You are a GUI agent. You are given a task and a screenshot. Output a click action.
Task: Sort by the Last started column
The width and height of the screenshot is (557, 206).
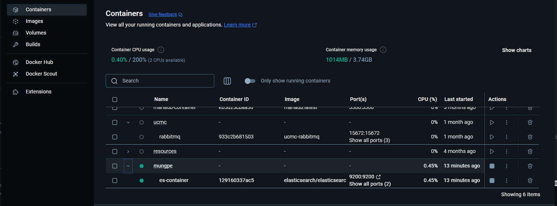(459, 99)
